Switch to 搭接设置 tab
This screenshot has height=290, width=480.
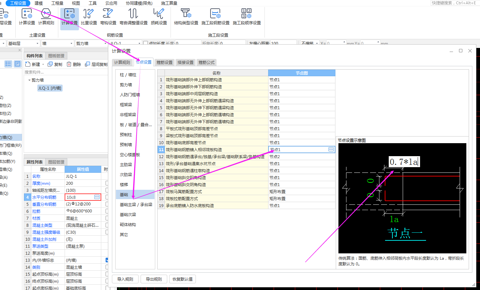[186, 62]
